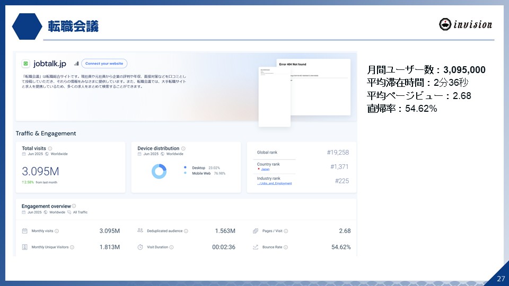
Task: Click the #1,371 country rank value
Action: point(339,167)
